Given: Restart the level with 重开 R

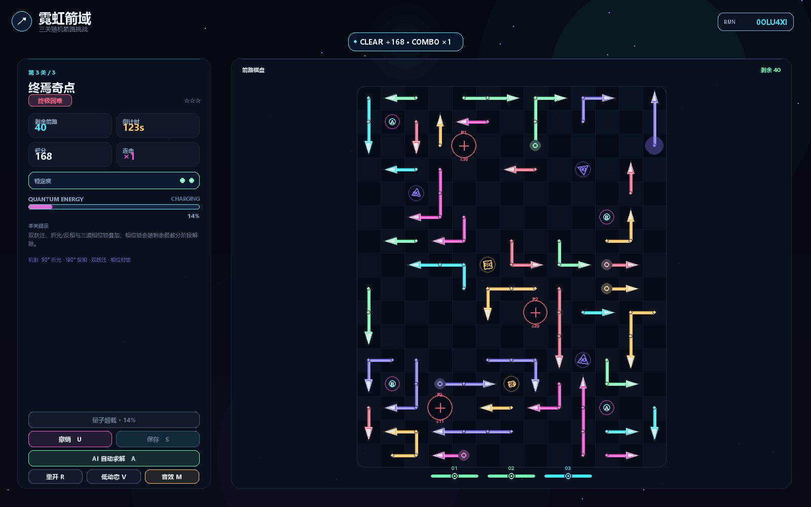Looking at the screenshot, I should coord(55,477).
